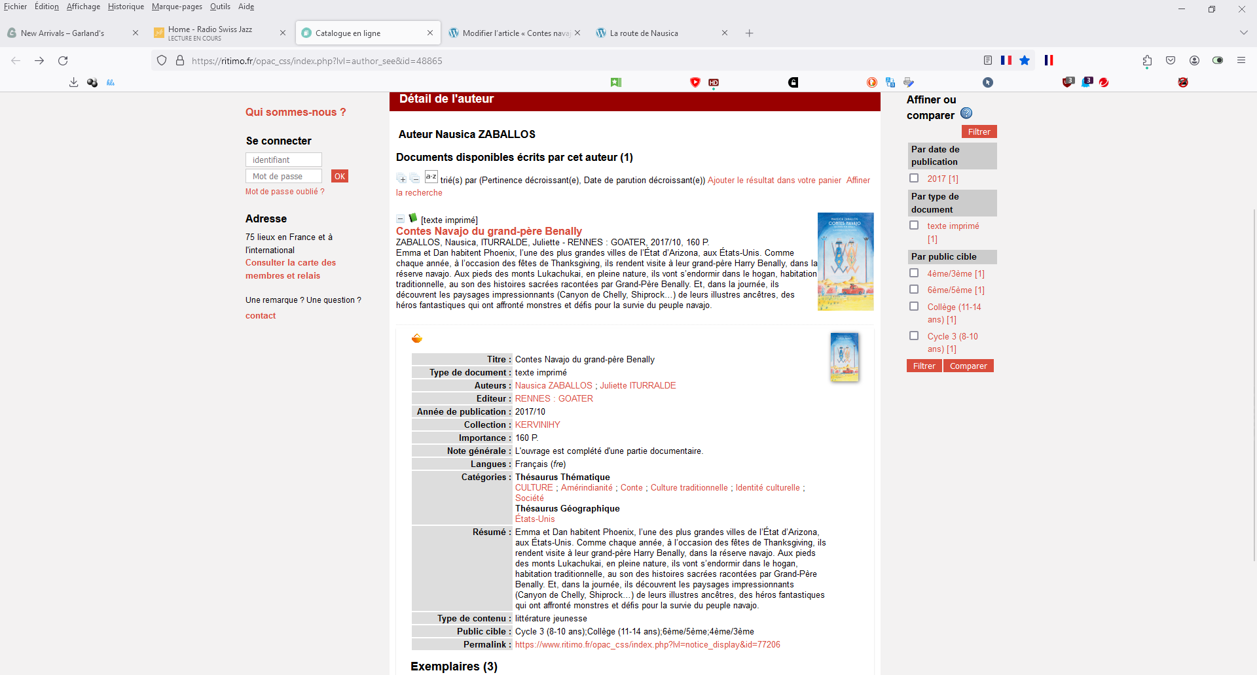1257x675 pixels.
Task: Open the Historique menu
Action: (126, 7)
